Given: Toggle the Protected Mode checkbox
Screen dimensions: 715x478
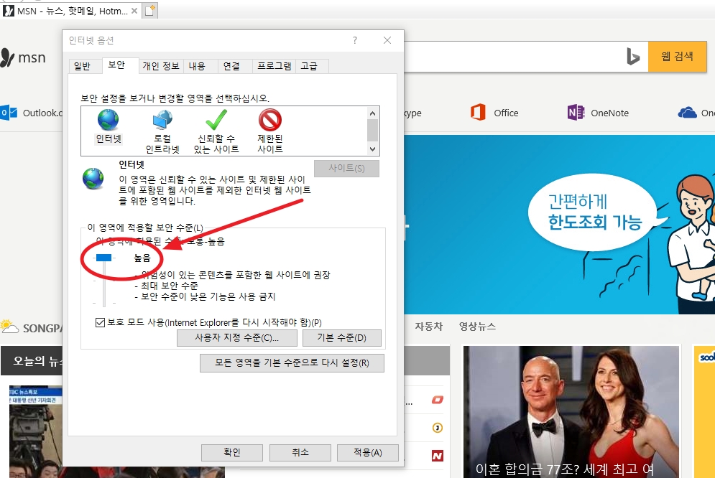Looking at the screenshot, I should coord(101,323).
